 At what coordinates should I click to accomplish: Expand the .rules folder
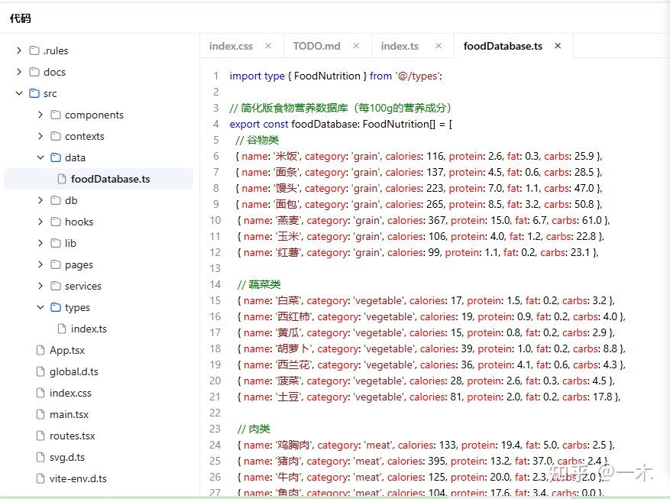[x=19, y=50]
